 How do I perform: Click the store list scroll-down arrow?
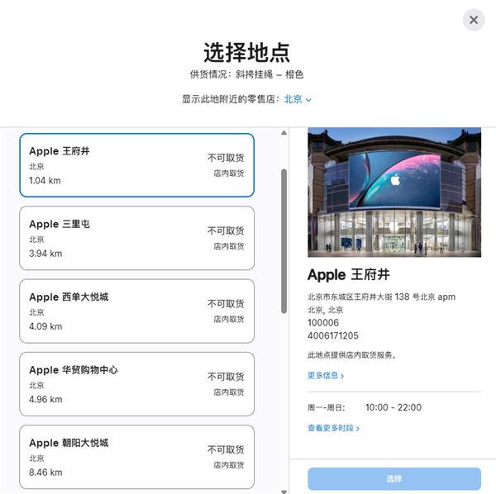click(x=284, y=491)
